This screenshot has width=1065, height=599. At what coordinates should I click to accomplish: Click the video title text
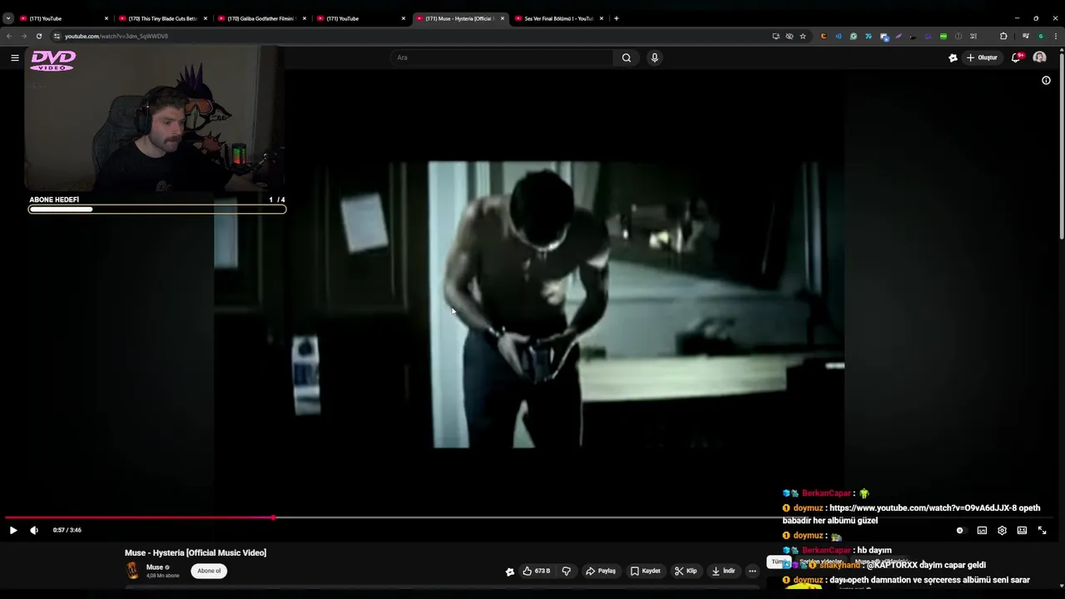196,552
